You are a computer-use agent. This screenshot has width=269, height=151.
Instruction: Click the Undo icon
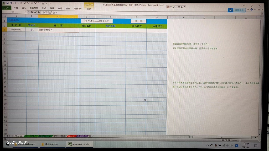coord(11,3)
